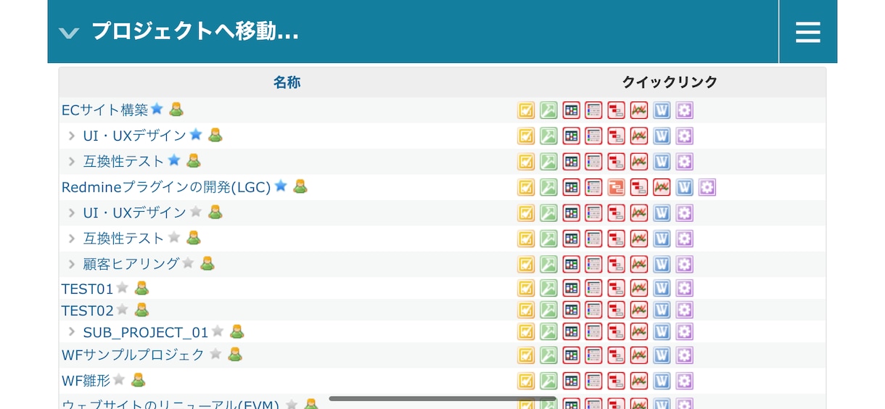This screenshot has height=409, width=885.
Task: Click the クイックリンク column header
Action: pos(670,82)
